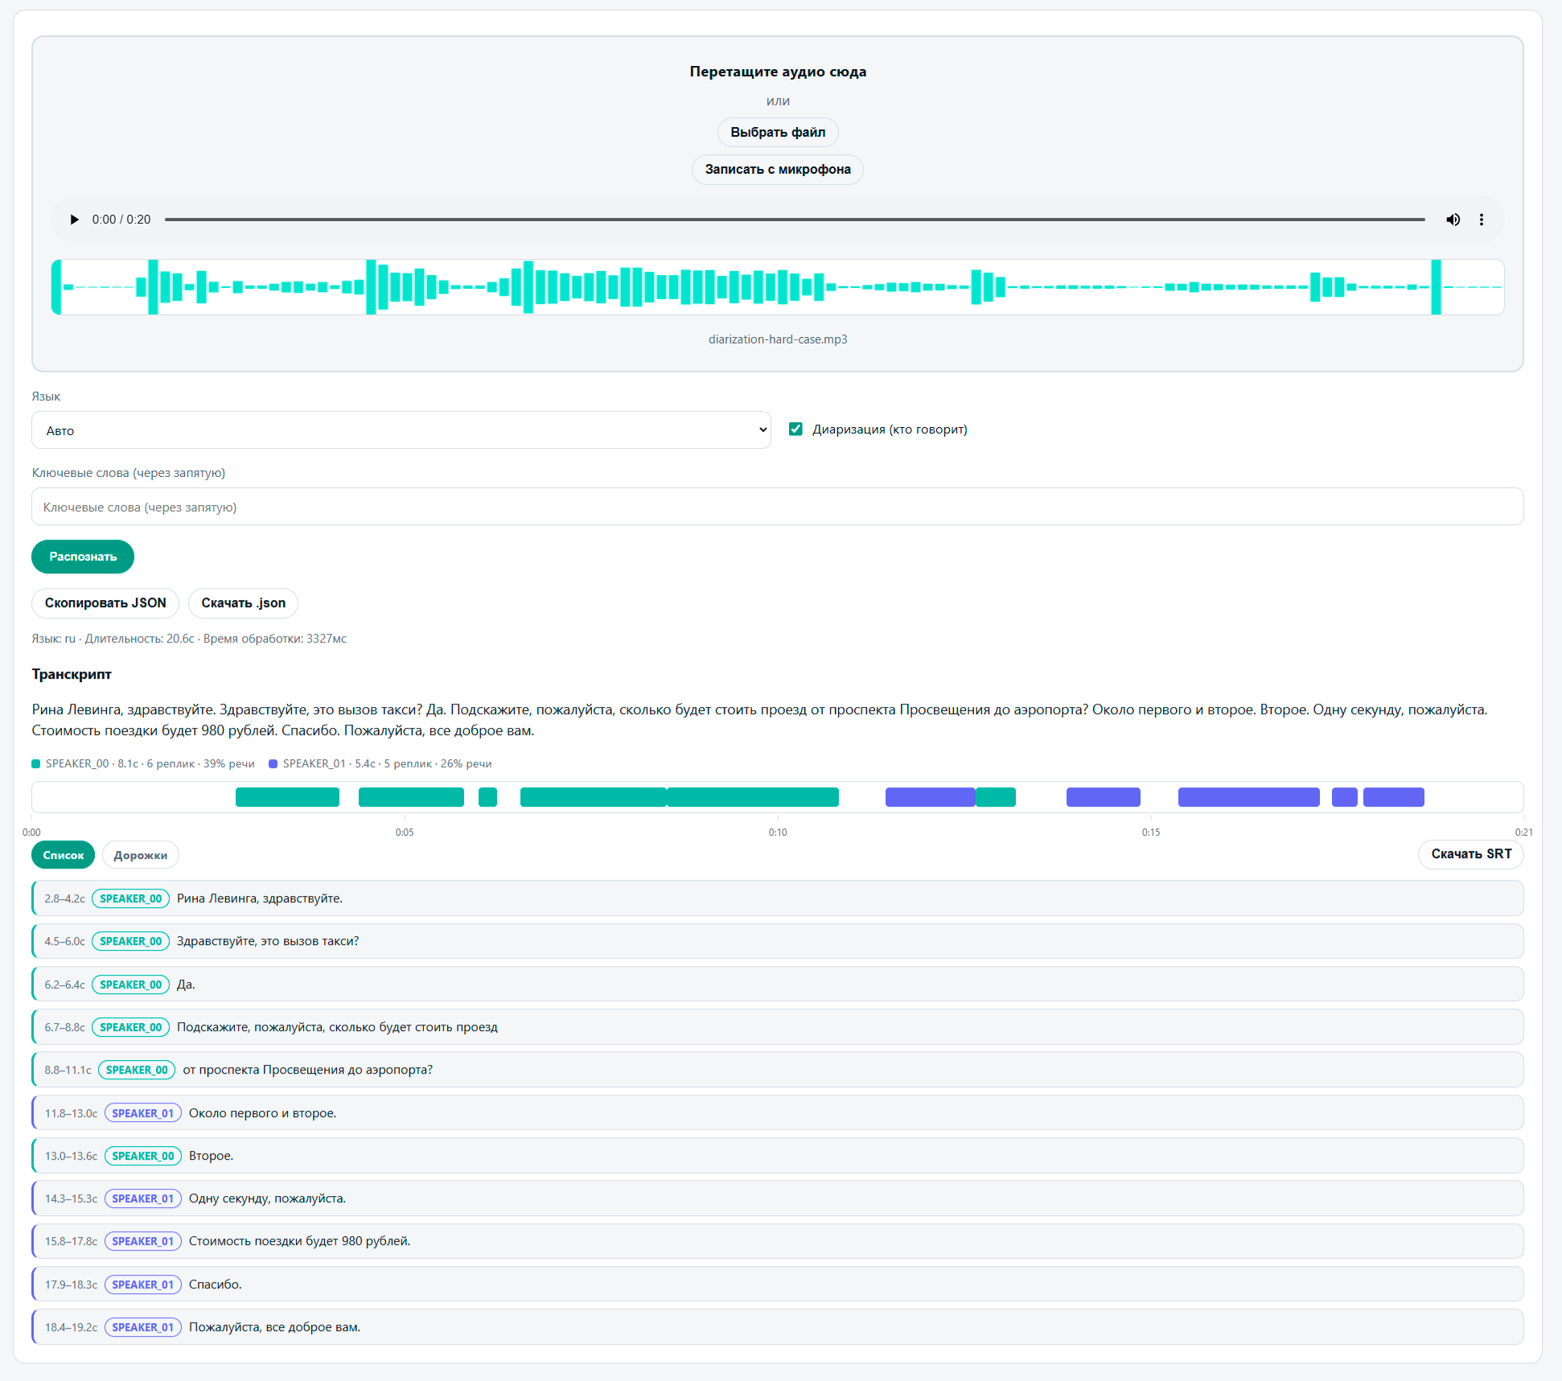
Task: Toggle the Диаризация checkbox
Action: tap(795, 429)
